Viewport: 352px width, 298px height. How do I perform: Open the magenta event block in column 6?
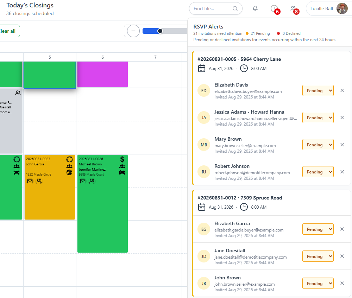click(x=102, y=74)
